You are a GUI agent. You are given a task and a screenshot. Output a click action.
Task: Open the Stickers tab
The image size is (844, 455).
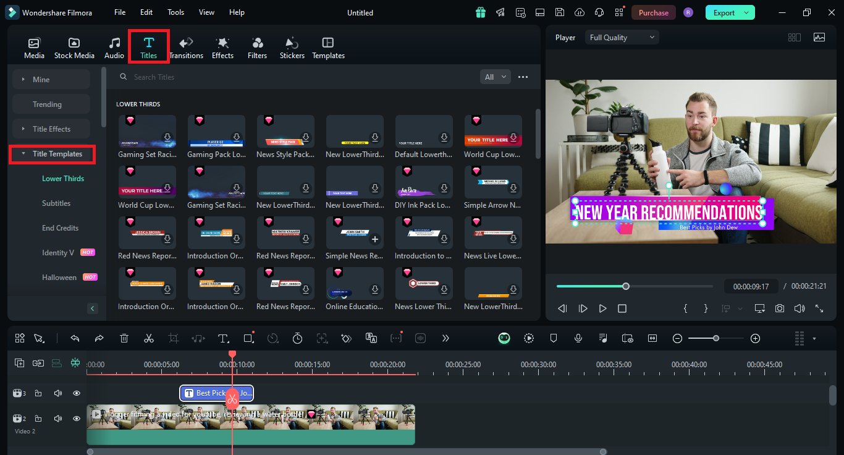(292, 48)
